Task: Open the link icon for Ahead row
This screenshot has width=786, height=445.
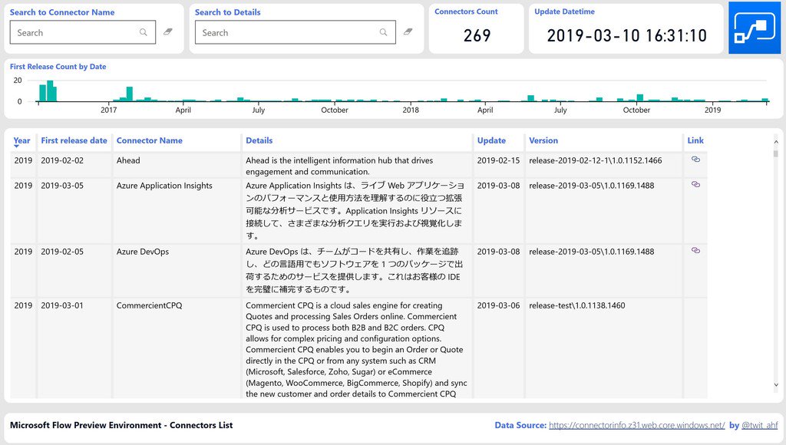Action: coord(695,160)
